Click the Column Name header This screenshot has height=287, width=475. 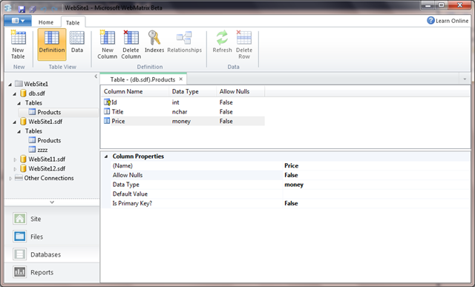point(135,91)
